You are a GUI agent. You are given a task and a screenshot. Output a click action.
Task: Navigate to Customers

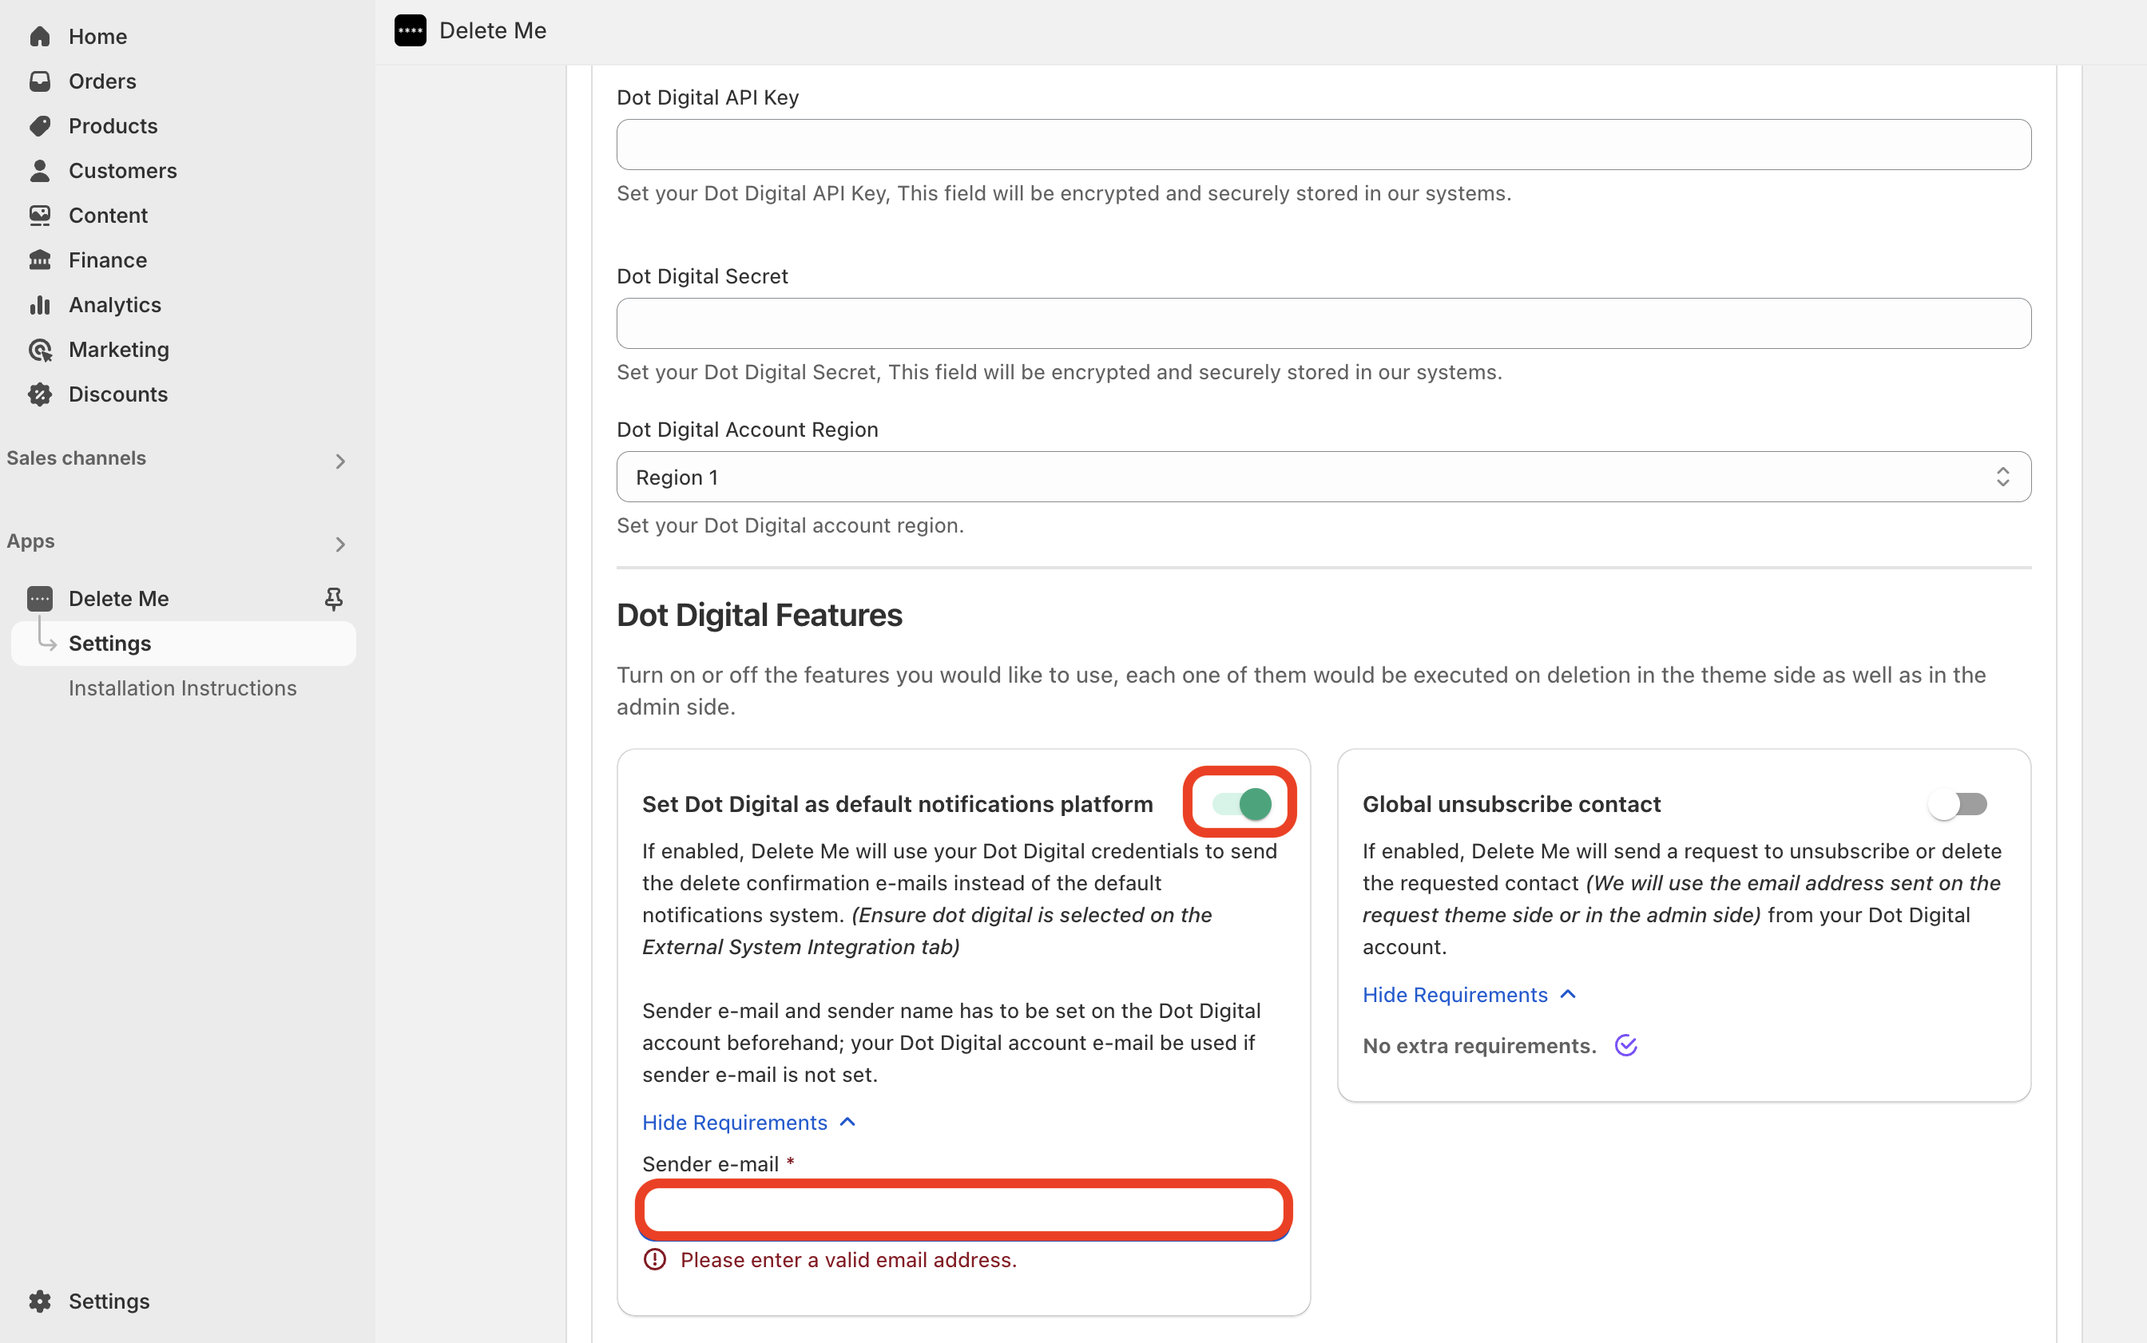click(x=122, y=171)
